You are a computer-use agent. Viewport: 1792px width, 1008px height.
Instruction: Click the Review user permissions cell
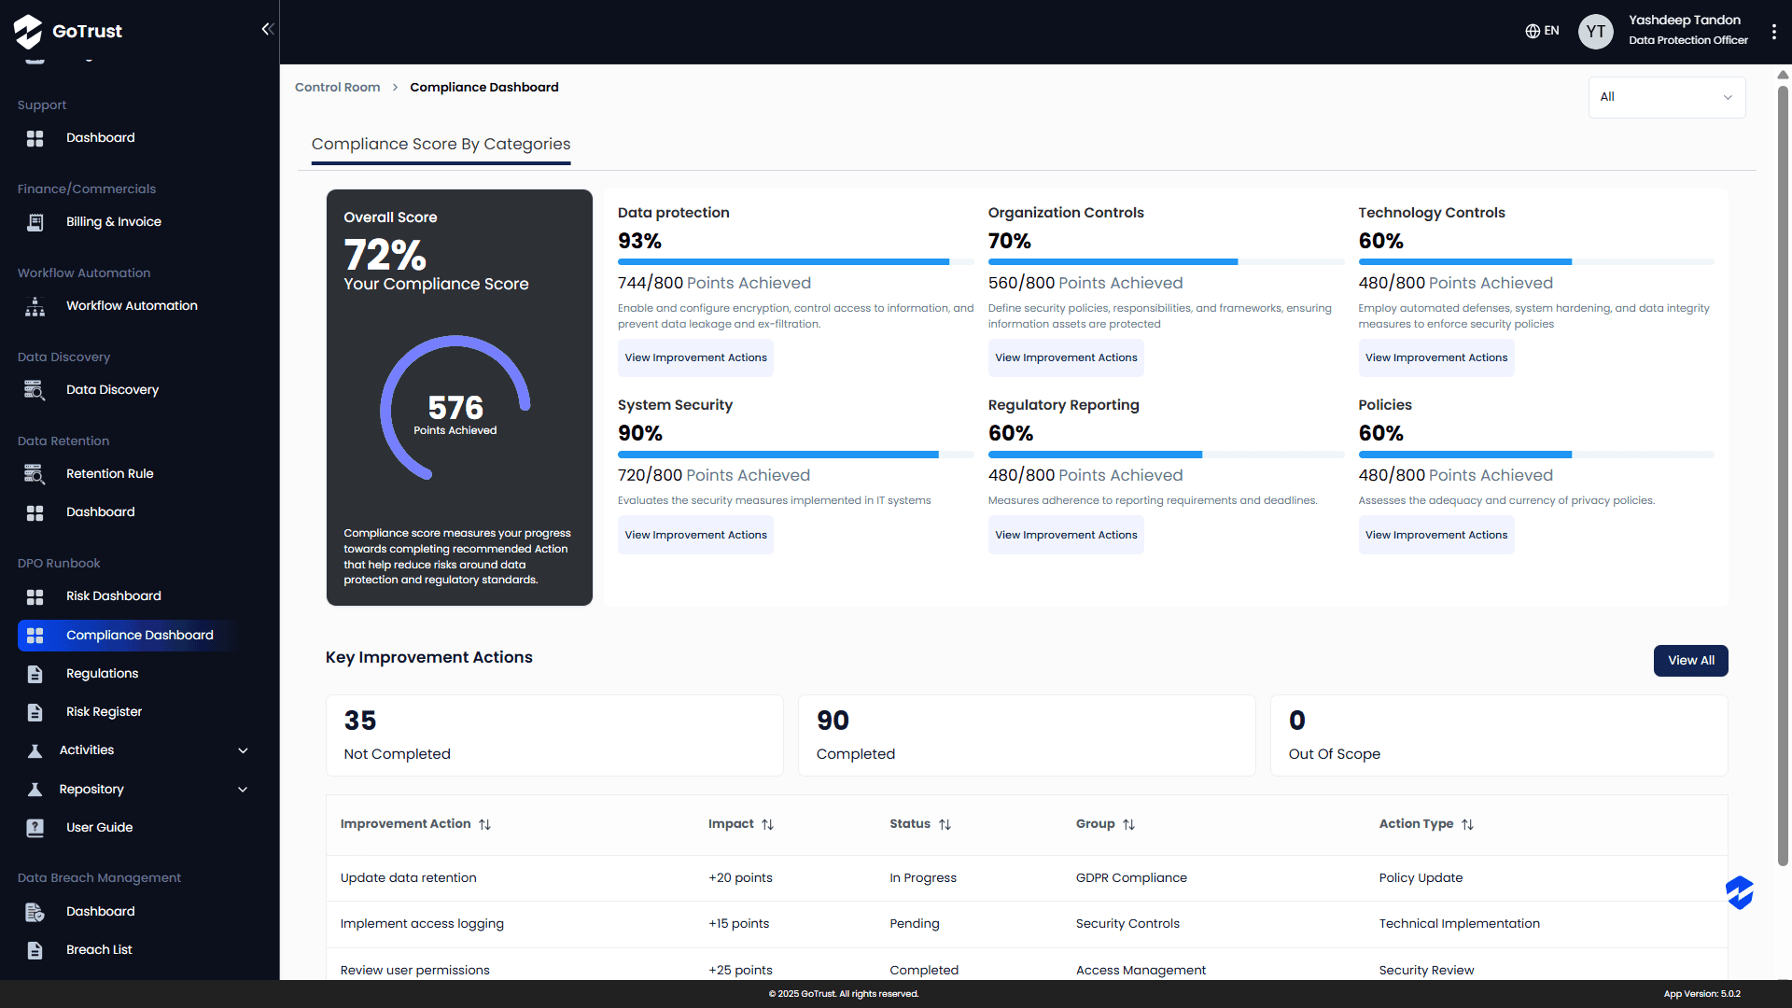(414, 971)
